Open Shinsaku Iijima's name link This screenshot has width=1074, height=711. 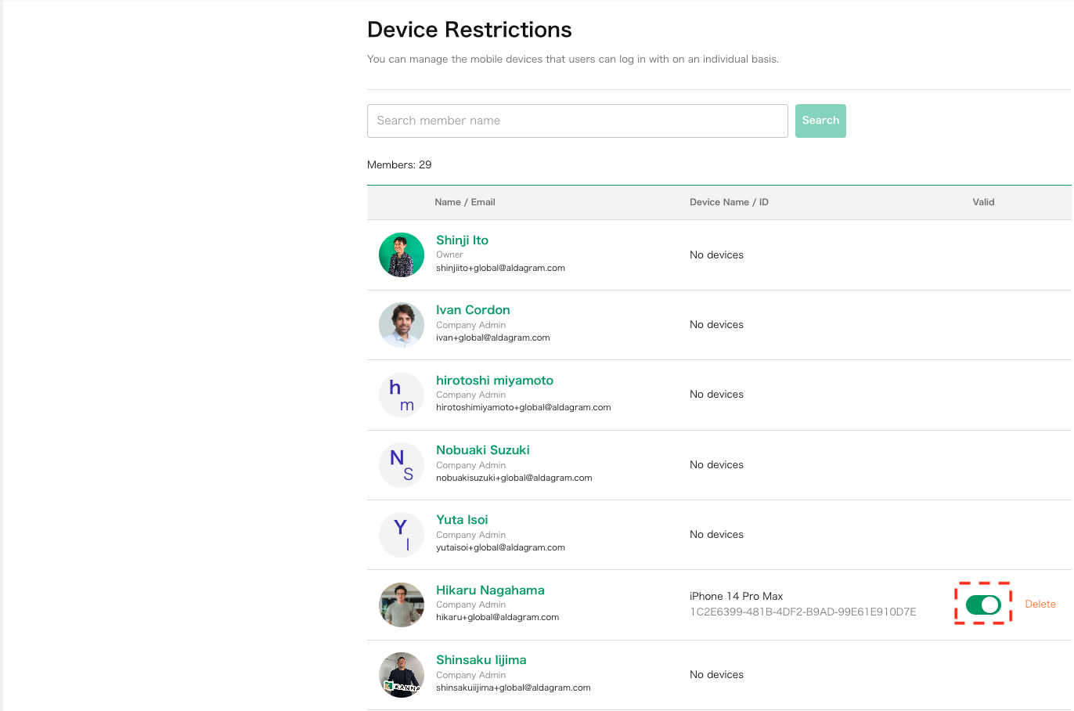(481, 660)
